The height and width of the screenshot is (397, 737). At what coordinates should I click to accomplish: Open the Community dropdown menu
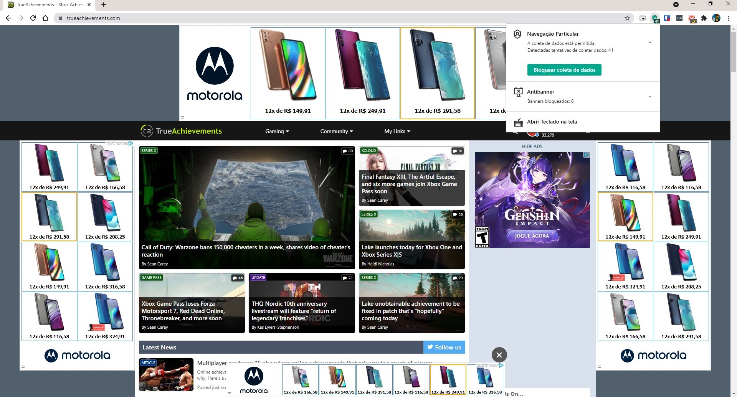[336, 131]
